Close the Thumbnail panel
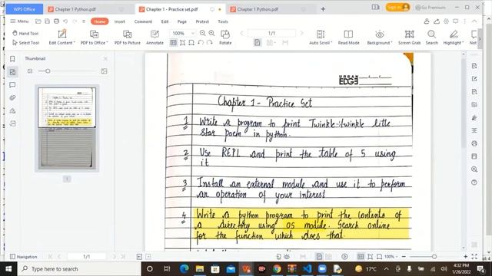Viewport: 492px width, 276px height. click(x=105, y=58)
